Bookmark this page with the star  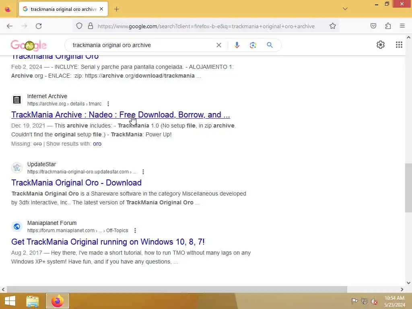coord(333,26)
